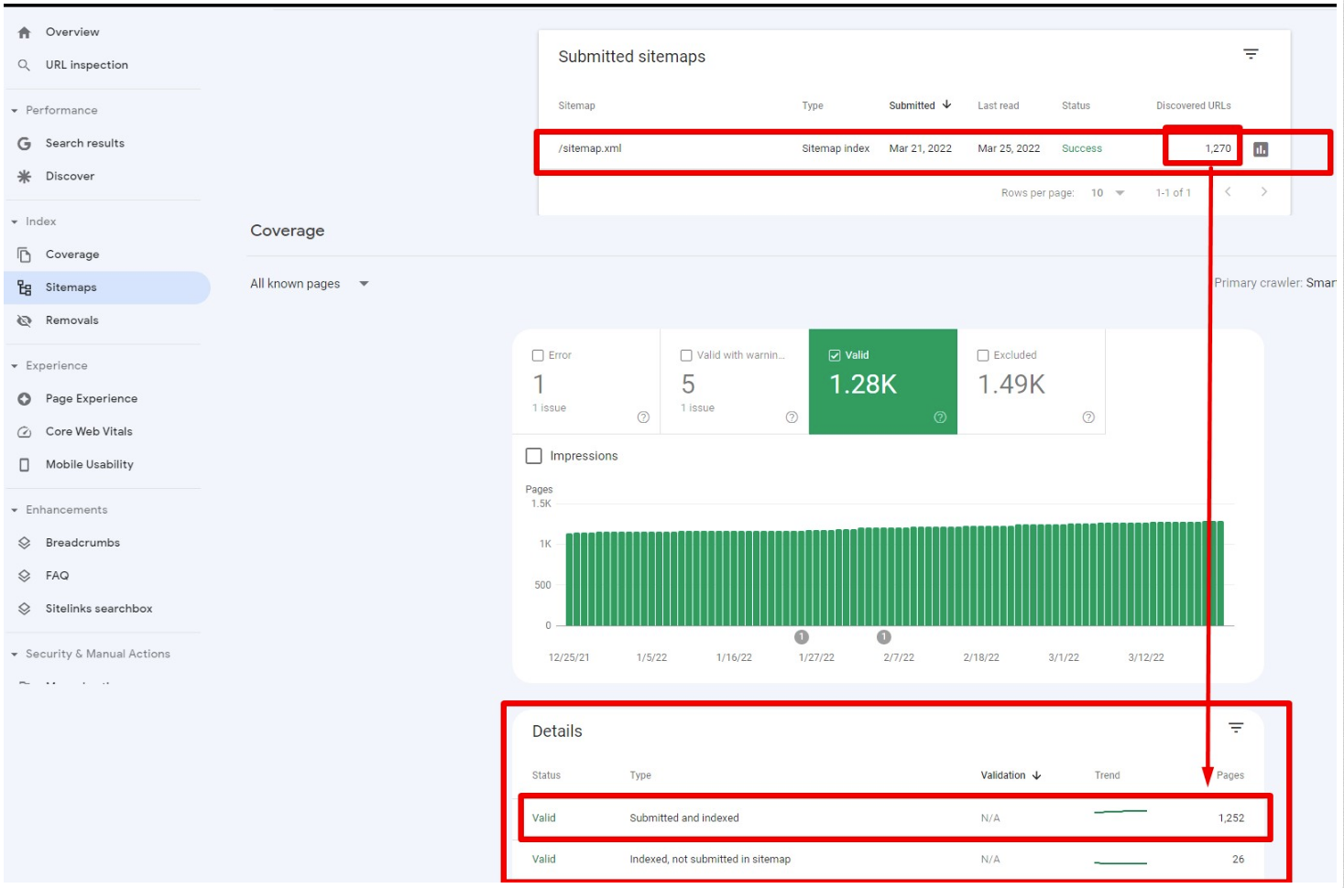Click the Removals eye icon
This screenshot has width=1344, height=888.
point(23,320)
